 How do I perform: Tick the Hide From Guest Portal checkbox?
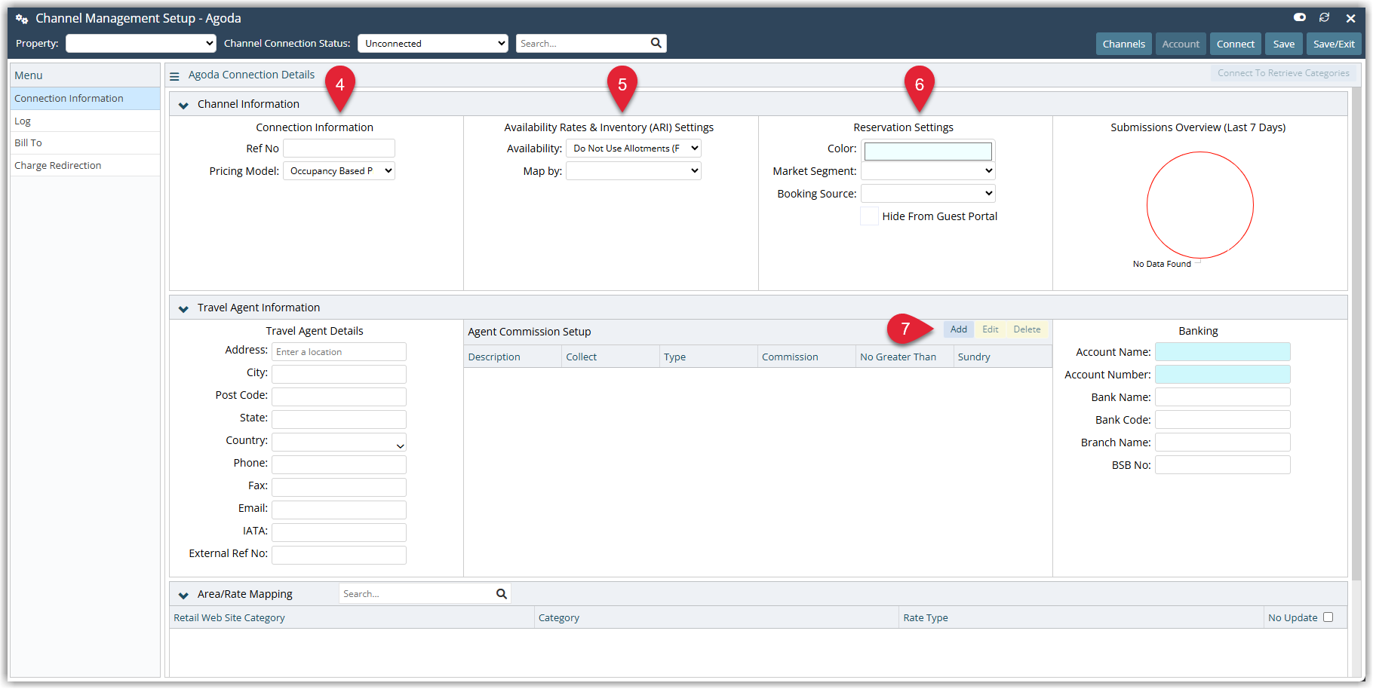click(x=870, y=216)
